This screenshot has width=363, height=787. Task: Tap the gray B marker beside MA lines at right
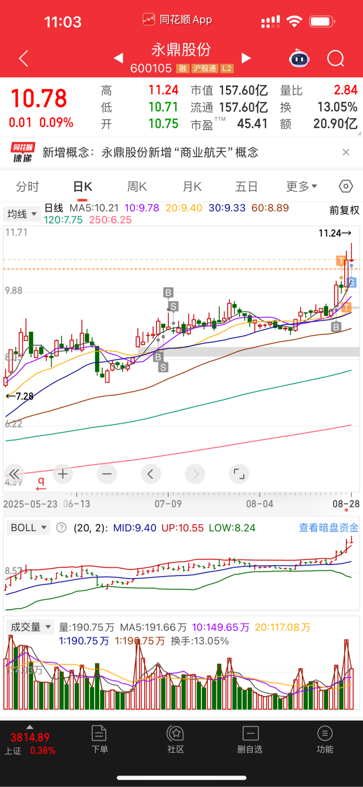(x=336, y=326)
